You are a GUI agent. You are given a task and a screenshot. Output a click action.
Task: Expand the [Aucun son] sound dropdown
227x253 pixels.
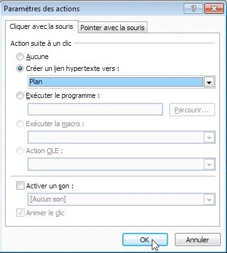tap(122, 199)
